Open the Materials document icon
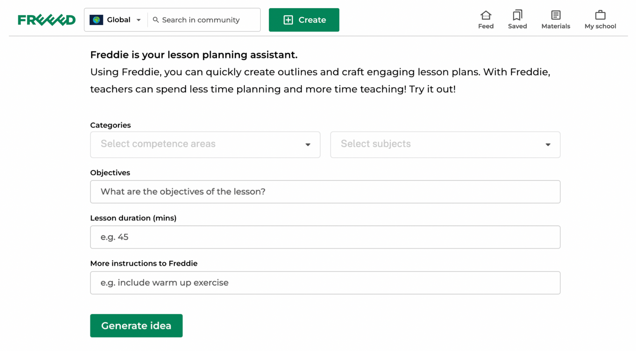Screen dimensions: 636x351 coord(556,15)
